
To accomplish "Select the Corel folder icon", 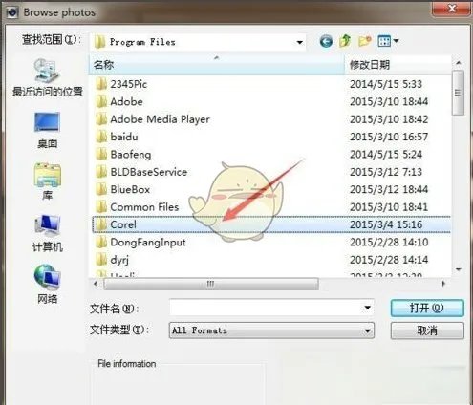I will [101, 224].
